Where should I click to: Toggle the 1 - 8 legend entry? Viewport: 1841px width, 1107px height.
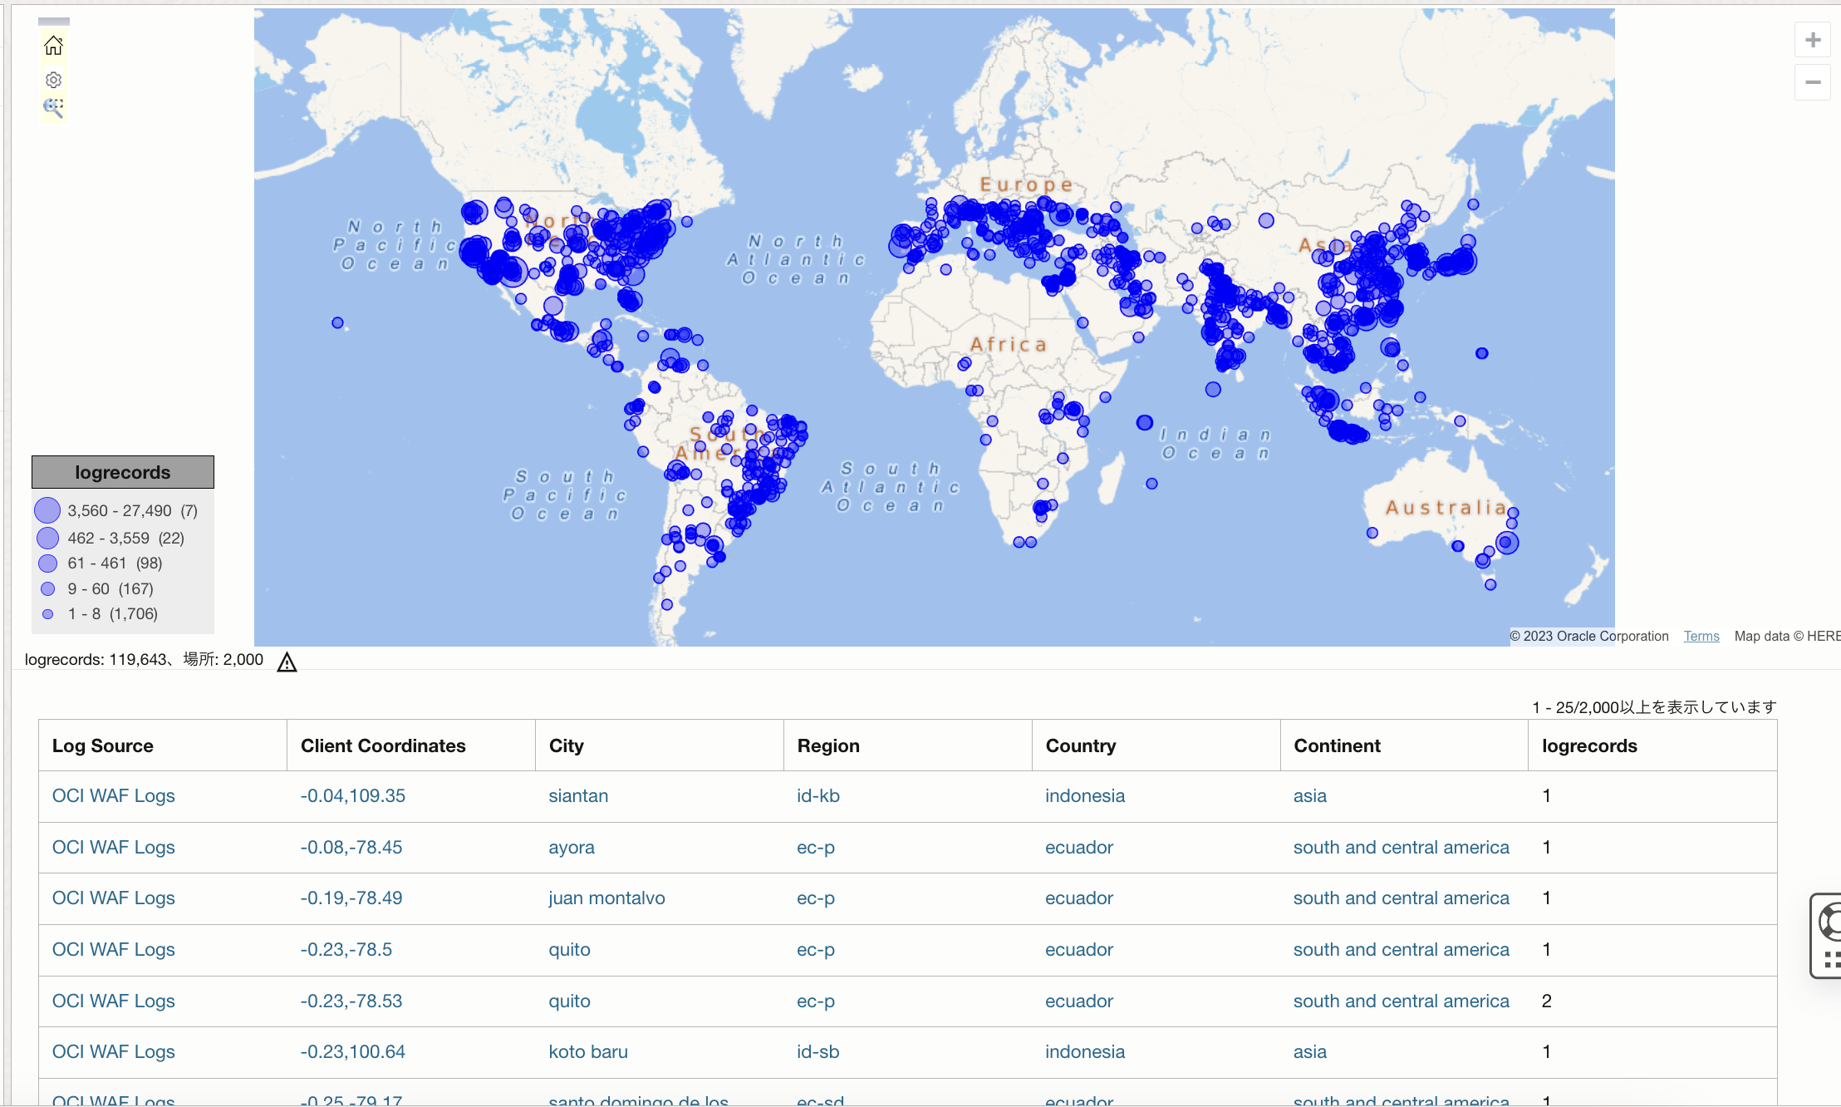pos(112,614)
